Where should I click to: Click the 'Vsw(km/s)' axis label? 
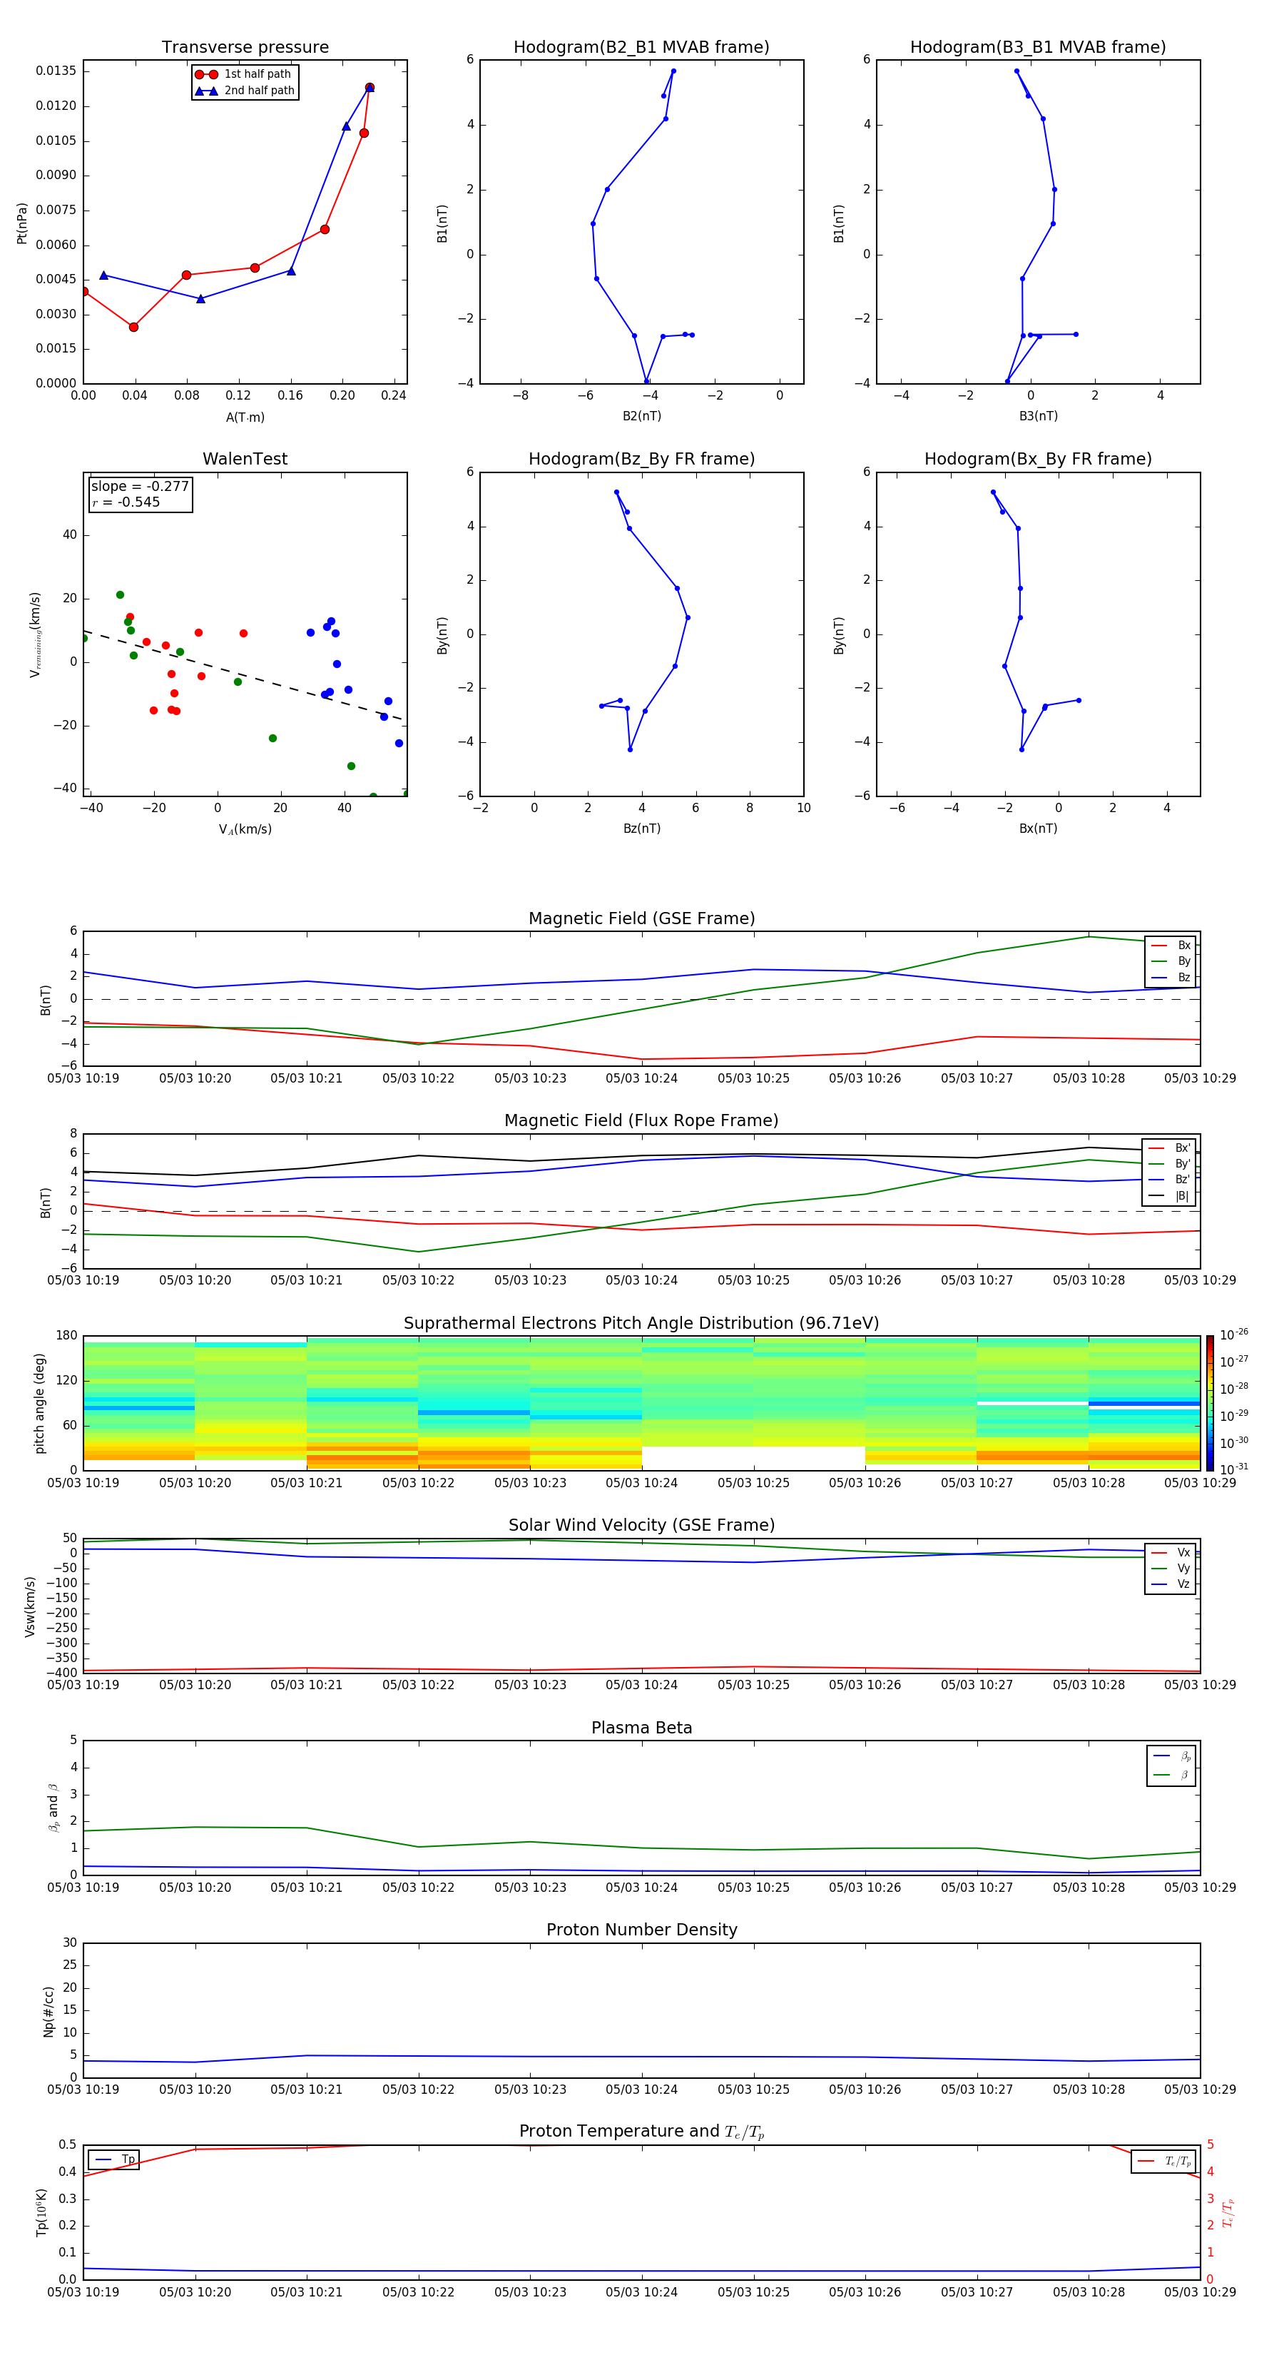click(x=29, y=1606)
